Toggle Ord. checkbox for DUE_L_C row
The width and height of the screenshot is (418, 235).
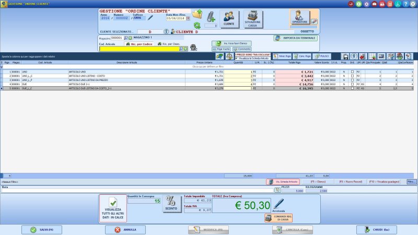(352, 88)
